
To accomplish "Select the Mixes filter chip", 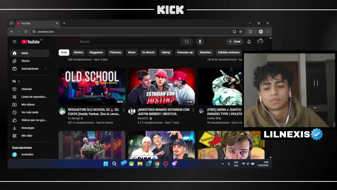I will 132,53.
